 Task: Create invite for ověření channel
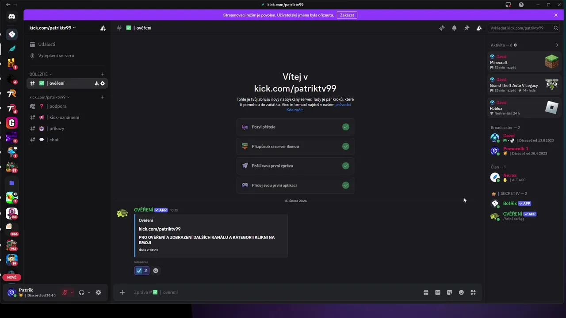coord(96,83)
